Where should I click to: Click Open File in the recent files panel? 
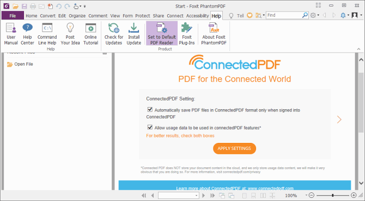[20, 64]
